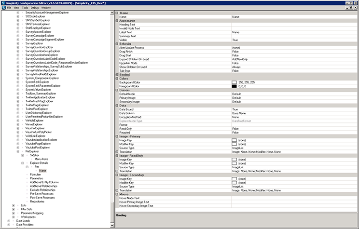Screen dimensions: 359x229
Task: Click Source Type ImageList under Image - Primary
Action: pyautogui.click(x=294, y=148)
